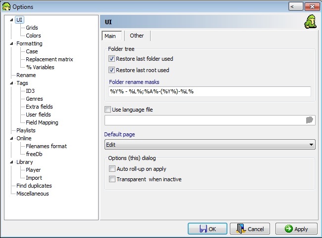Open Replacement matrix settings
The height and width of the screenshot is (238, 322).
click(x=50, y=59)
